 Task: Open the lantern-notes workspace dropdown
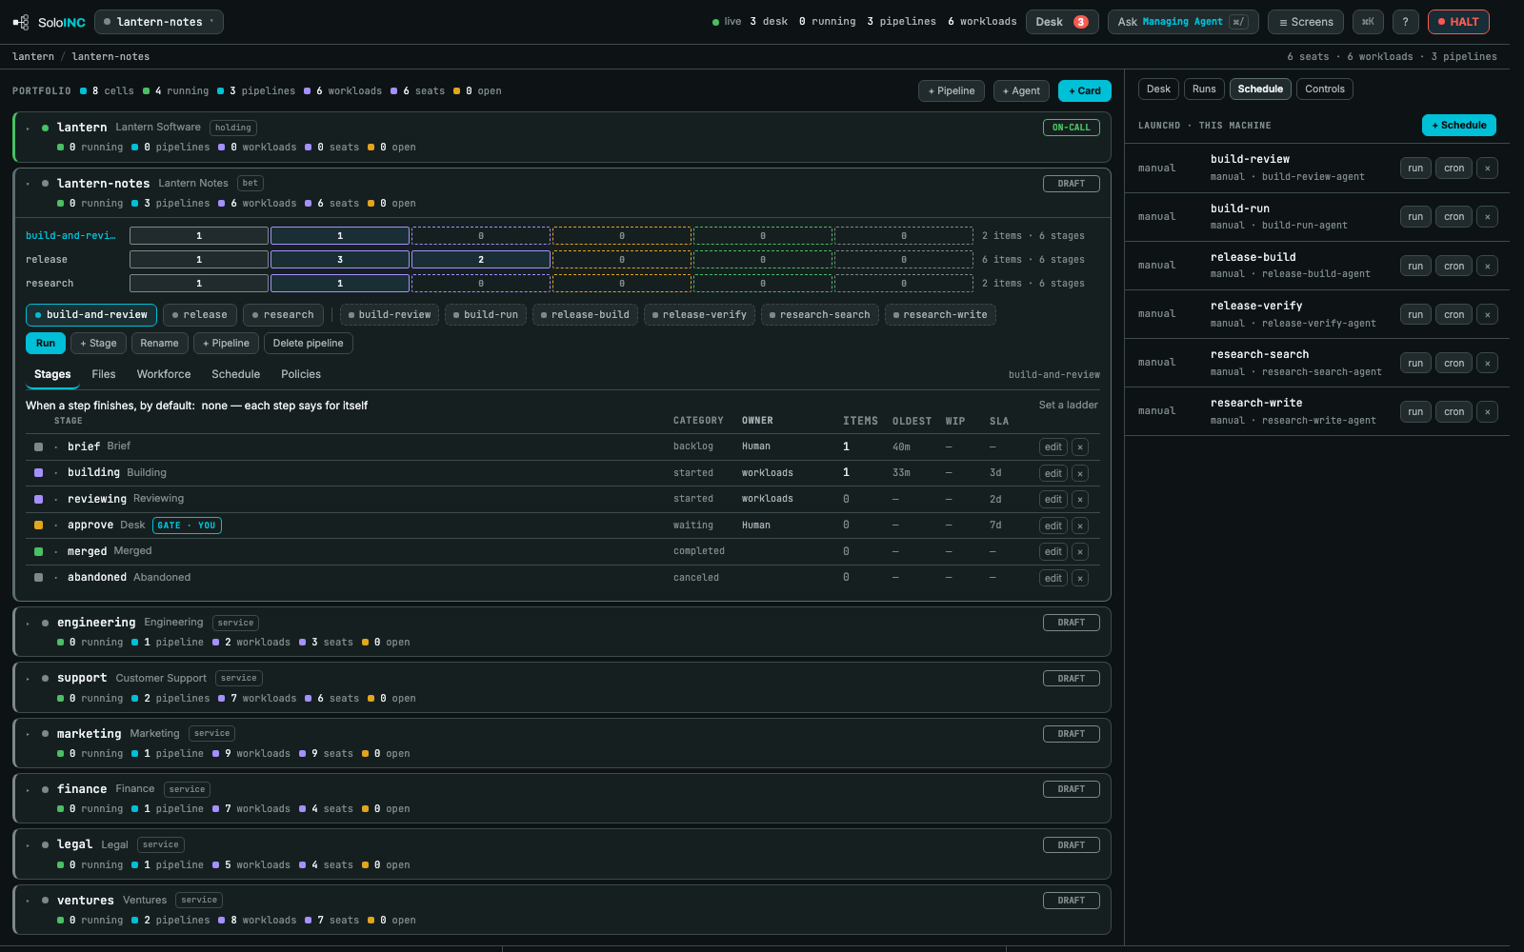point(159,22)
